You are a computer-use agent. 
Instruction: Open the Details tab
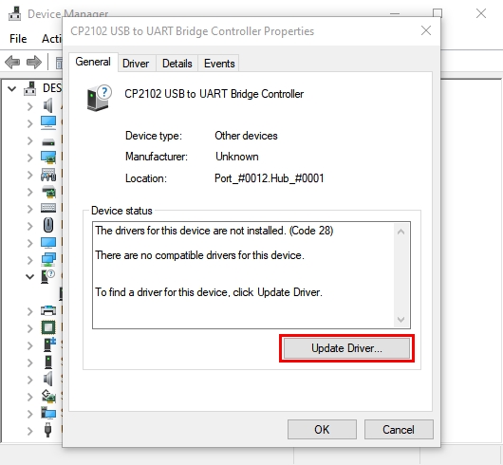(x=177, y=64)
